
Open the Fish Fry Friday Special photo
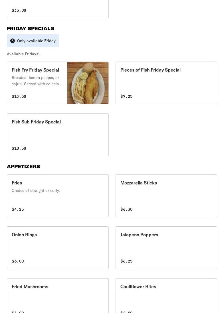88,83
